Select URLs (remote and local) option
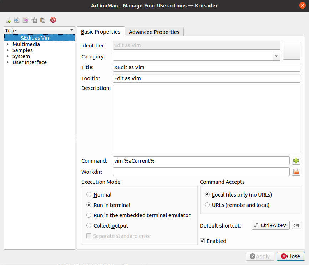This screenshot has width=309, height=265. [207, 205]
